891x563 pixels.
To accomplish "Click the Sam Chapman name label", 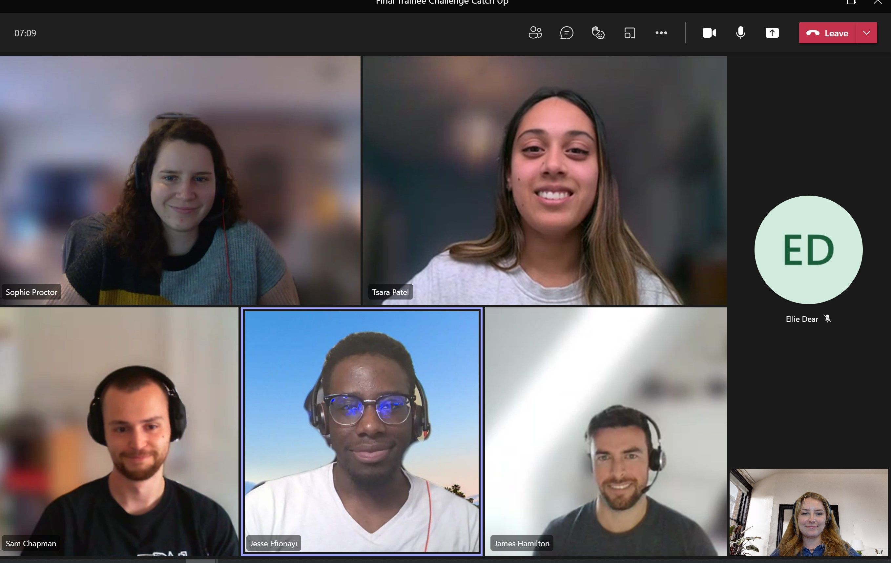I will point(31,543).
